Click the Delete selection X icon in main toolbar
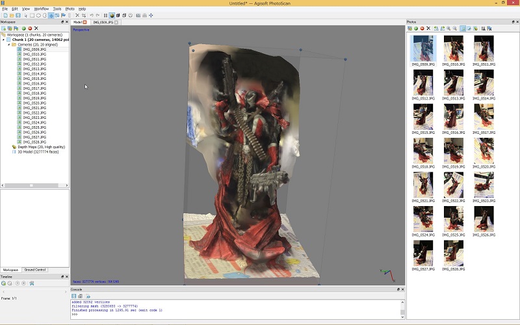 77,15
